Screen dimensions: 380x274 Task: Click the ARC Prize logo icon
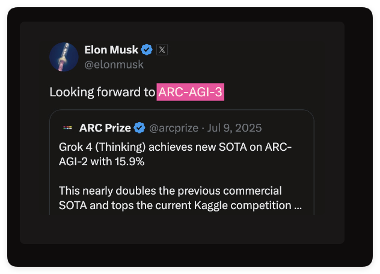tap(67, 128)
